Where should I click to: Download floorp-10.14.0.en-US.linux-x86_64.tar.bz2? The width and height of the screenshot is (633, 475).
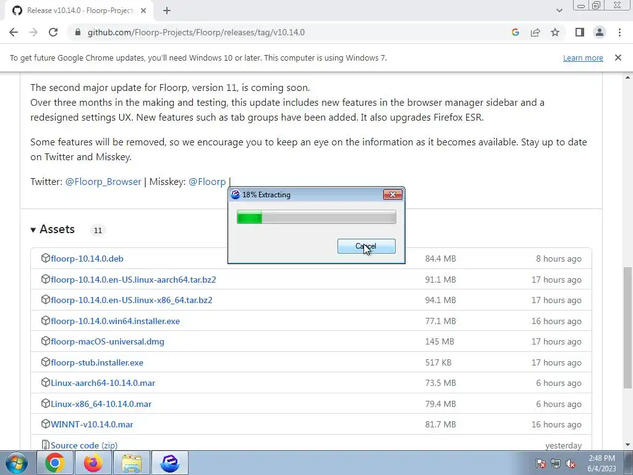coord(132,300)
